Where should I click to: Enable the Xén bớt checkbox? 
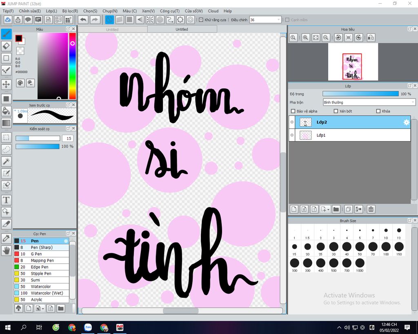pos(336,111)
